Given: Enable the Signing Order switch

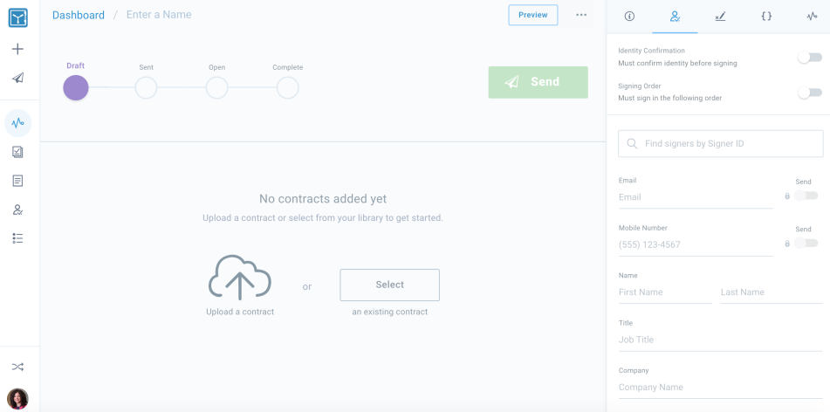Looking at the screenshot, I should (810, 93).
